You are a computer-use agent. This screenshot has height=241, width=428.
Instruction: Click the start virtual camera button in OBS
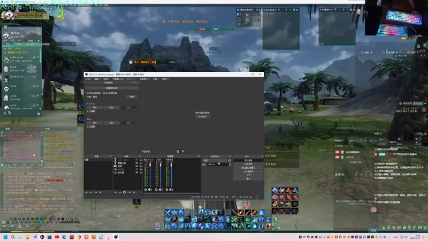(248, 168)
